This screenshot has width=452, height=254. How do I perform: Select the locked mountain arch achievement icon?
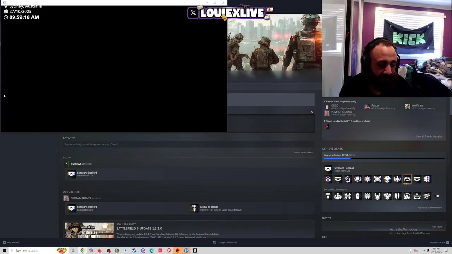[x=407, y=196]
